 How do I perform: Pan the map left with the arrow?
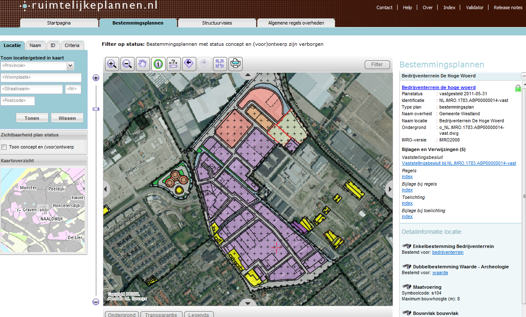106,189
